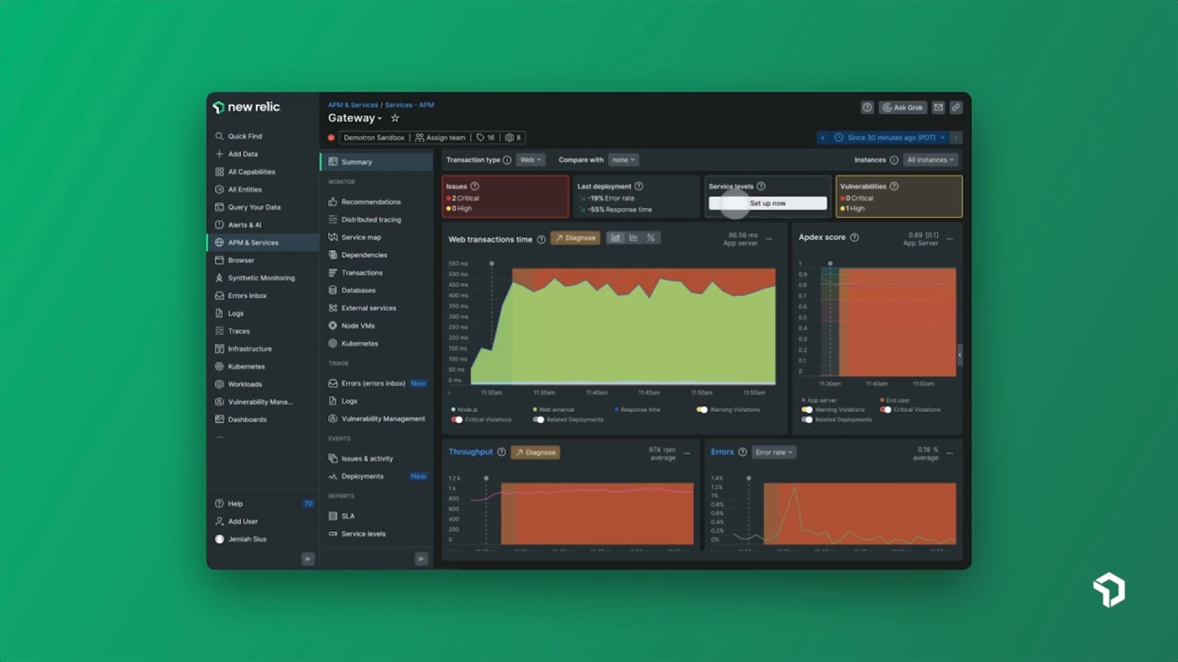The image size is (1178, 662).
Task: Toggle Warning Violations in Web transactions legend
Action: (702, 409)
